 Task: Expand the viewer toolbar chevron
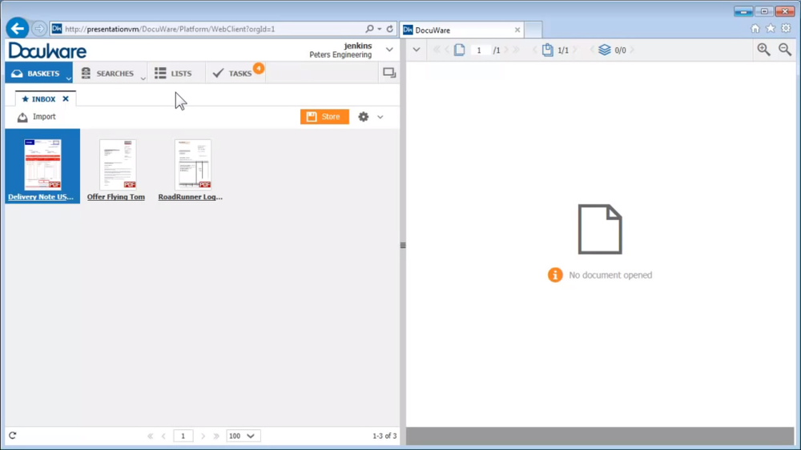(417, 50)
